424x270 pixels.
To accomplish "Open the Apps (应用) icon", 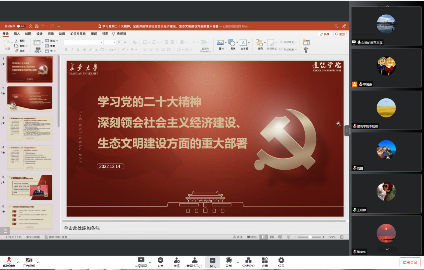I will (x=265, y=261).
